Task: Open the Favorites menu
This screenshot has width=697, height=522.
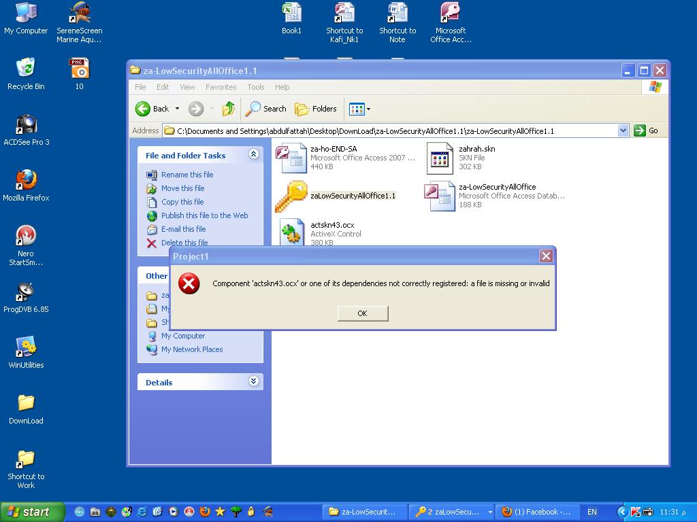Action: (x=221, y=87)
